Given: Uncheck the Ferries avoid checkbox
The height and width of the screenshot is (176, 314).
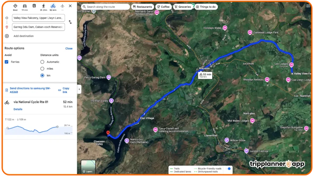Looking at the screenshot, I should 7,62.
